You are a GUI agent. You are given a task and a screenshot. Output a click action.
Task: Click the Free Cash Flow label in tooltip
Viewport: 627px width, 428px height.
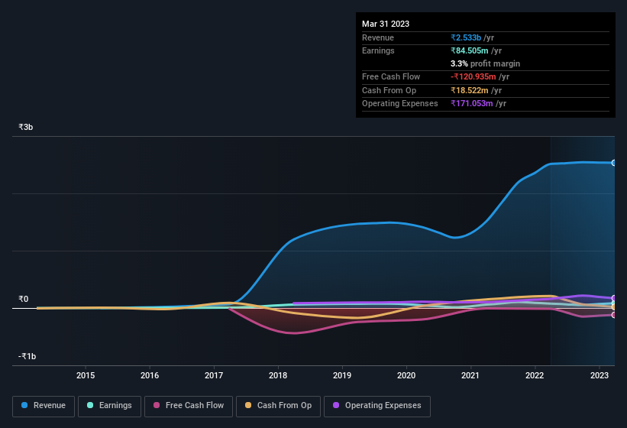click(391, 76)
